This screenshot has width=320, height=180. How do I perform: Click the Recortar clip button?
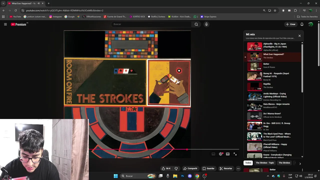click(x=226, y=168)
